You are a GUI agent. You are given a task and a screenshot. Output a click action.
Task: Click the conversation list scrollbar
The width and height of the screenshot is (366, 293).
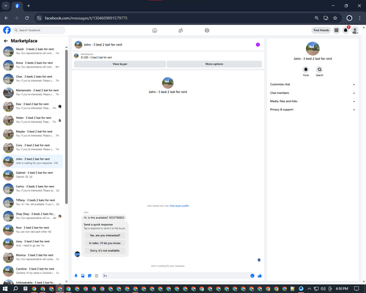click(x=67, y=127)
